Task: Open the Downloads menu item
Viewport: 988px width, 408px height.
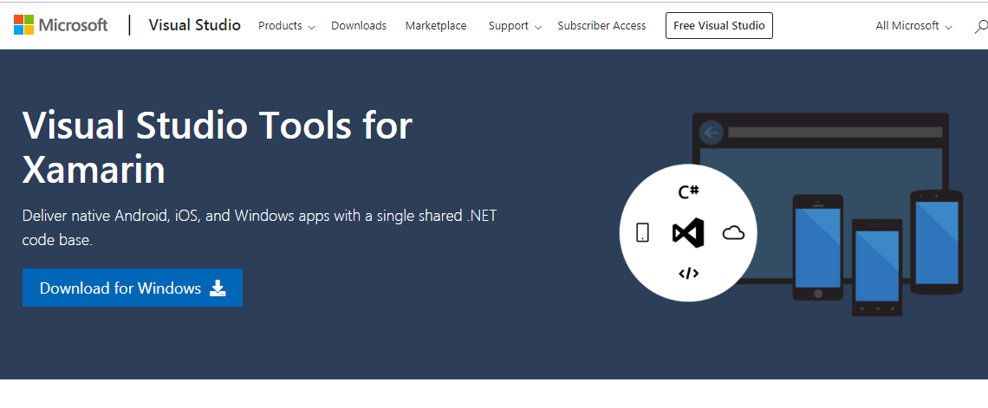Action: coord(359,26)
